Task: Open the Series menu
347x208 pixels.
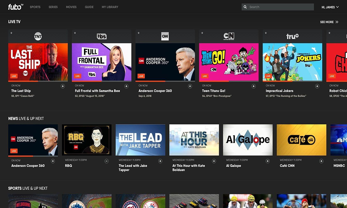Action: point(53,7)
